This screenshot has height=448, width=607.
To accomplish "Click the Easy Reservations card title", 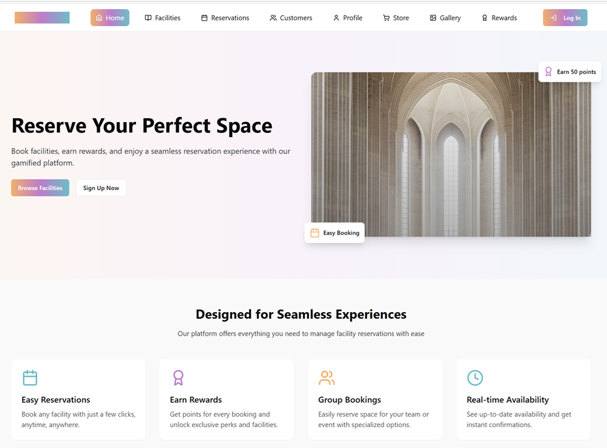I will (x=56, y=400).
